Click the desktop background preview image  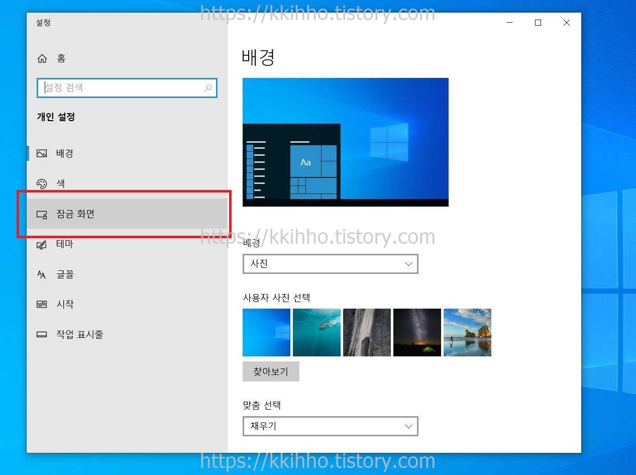tap(346, 142)
